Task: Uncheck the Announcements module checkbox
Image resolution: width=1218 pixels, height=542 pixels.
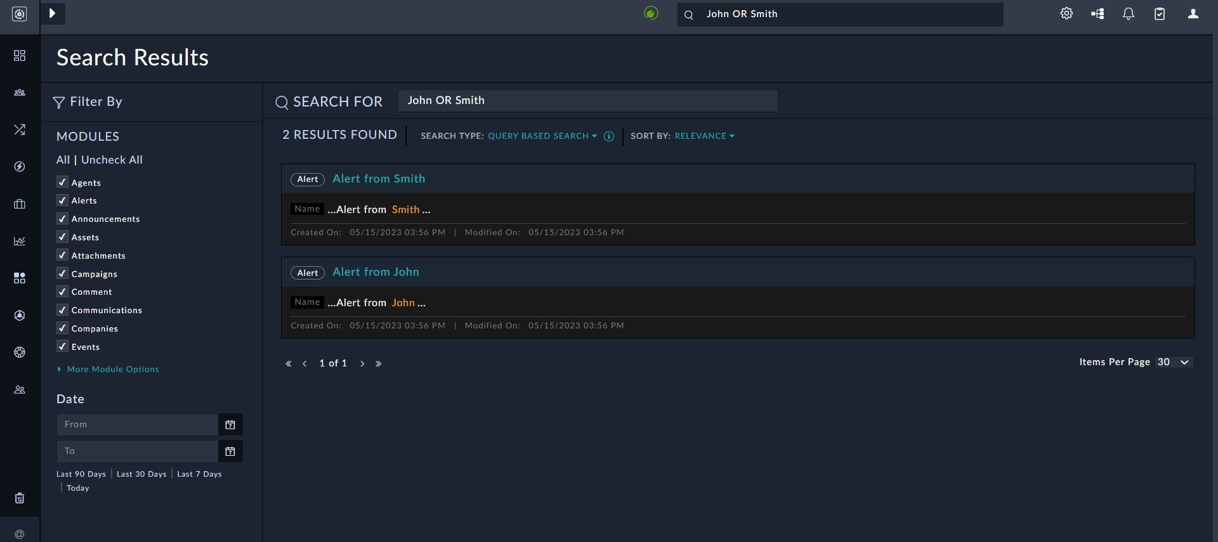Action: 62,219
